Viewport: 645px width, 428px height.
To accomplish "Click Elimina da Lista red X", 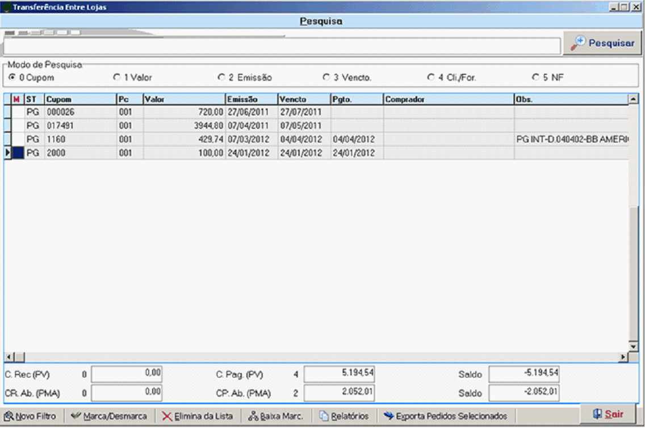I will click(198, 416).
